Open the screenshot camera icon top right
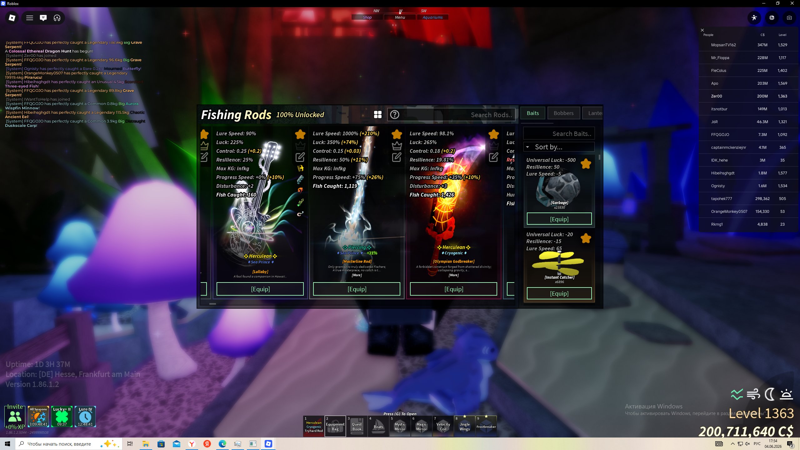This screenshot has width=800, height=450. 789,18
